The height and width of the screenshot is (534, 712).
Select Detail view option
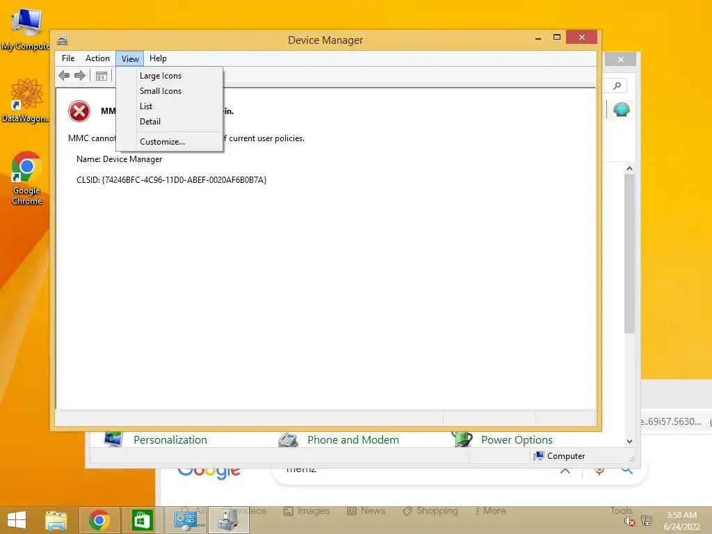tap(170, 122)
